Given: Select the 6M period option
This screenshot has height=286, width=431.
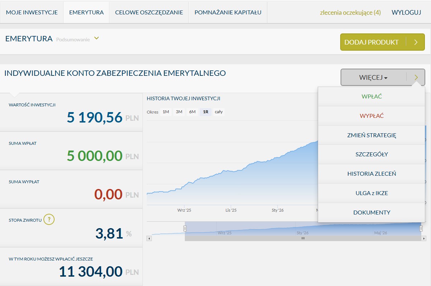Looking at the screenshot, I should (x=192, y=112).
